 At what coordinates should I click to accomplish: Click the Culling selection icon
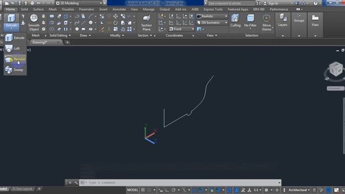point(235,20)
